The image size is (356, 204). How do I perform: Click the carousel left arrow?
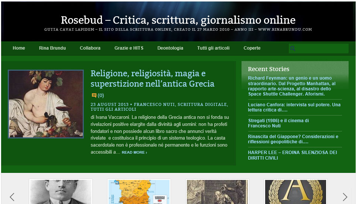12,197
